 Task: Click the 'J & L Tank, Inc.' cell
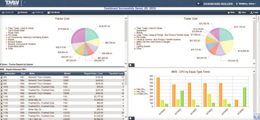click(x=36, y=119)
